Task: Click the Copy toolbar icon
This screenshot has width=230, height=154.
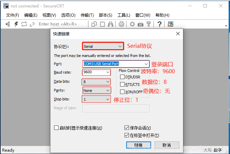Action: pos(94,24)
